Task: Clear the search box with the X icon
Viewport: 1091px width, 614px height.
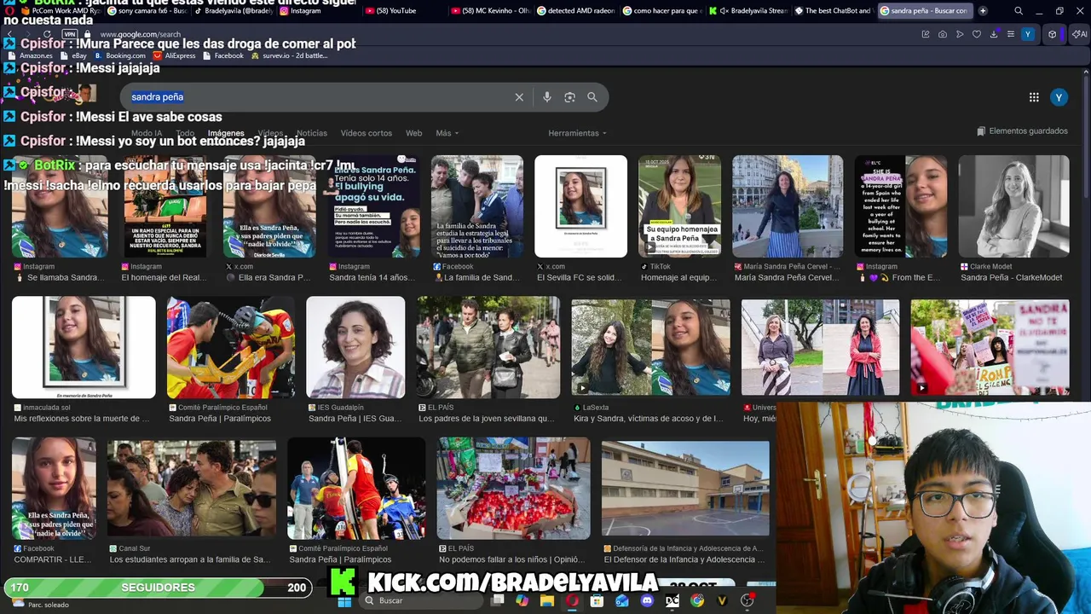Action: click(x=519, y=97)
